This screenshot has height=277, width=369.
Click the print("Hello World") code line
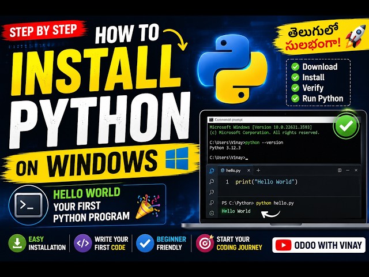coord(266,182)
